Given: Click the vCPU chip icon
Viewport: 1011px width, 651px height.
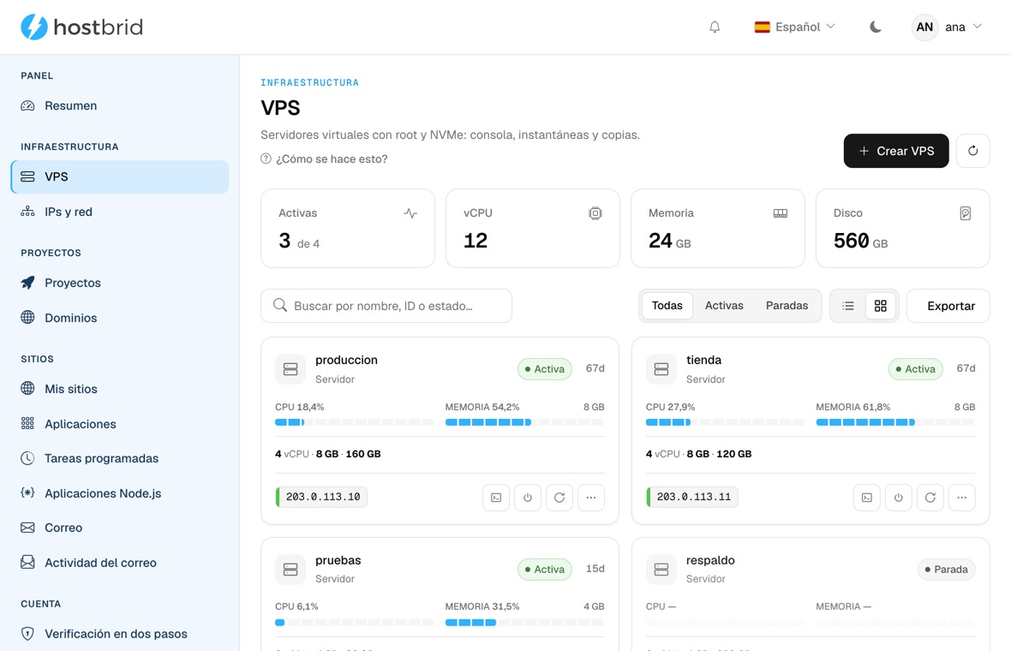Looking at the screenshot, I should (595, 213).
